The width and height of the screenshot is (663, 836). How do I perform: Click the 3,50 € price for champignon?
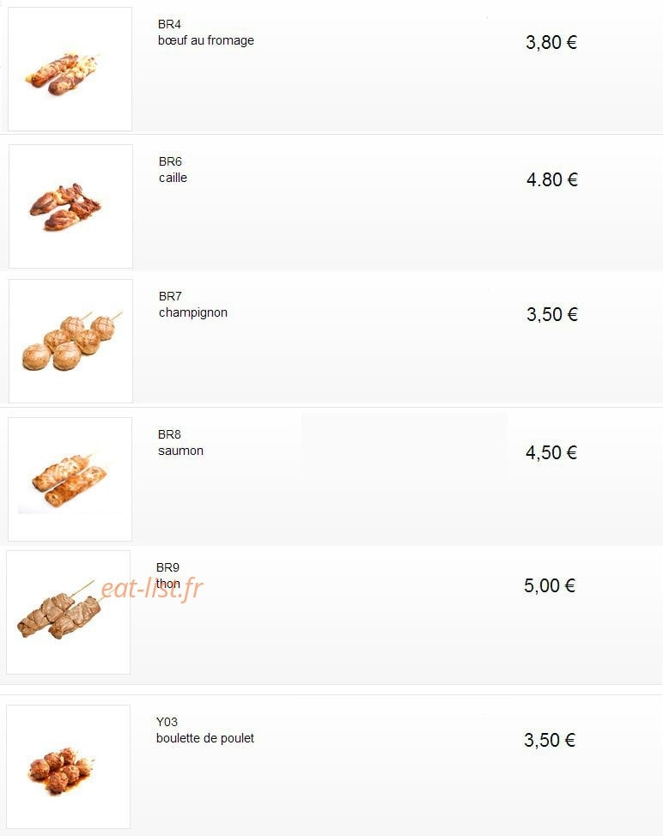552,314
